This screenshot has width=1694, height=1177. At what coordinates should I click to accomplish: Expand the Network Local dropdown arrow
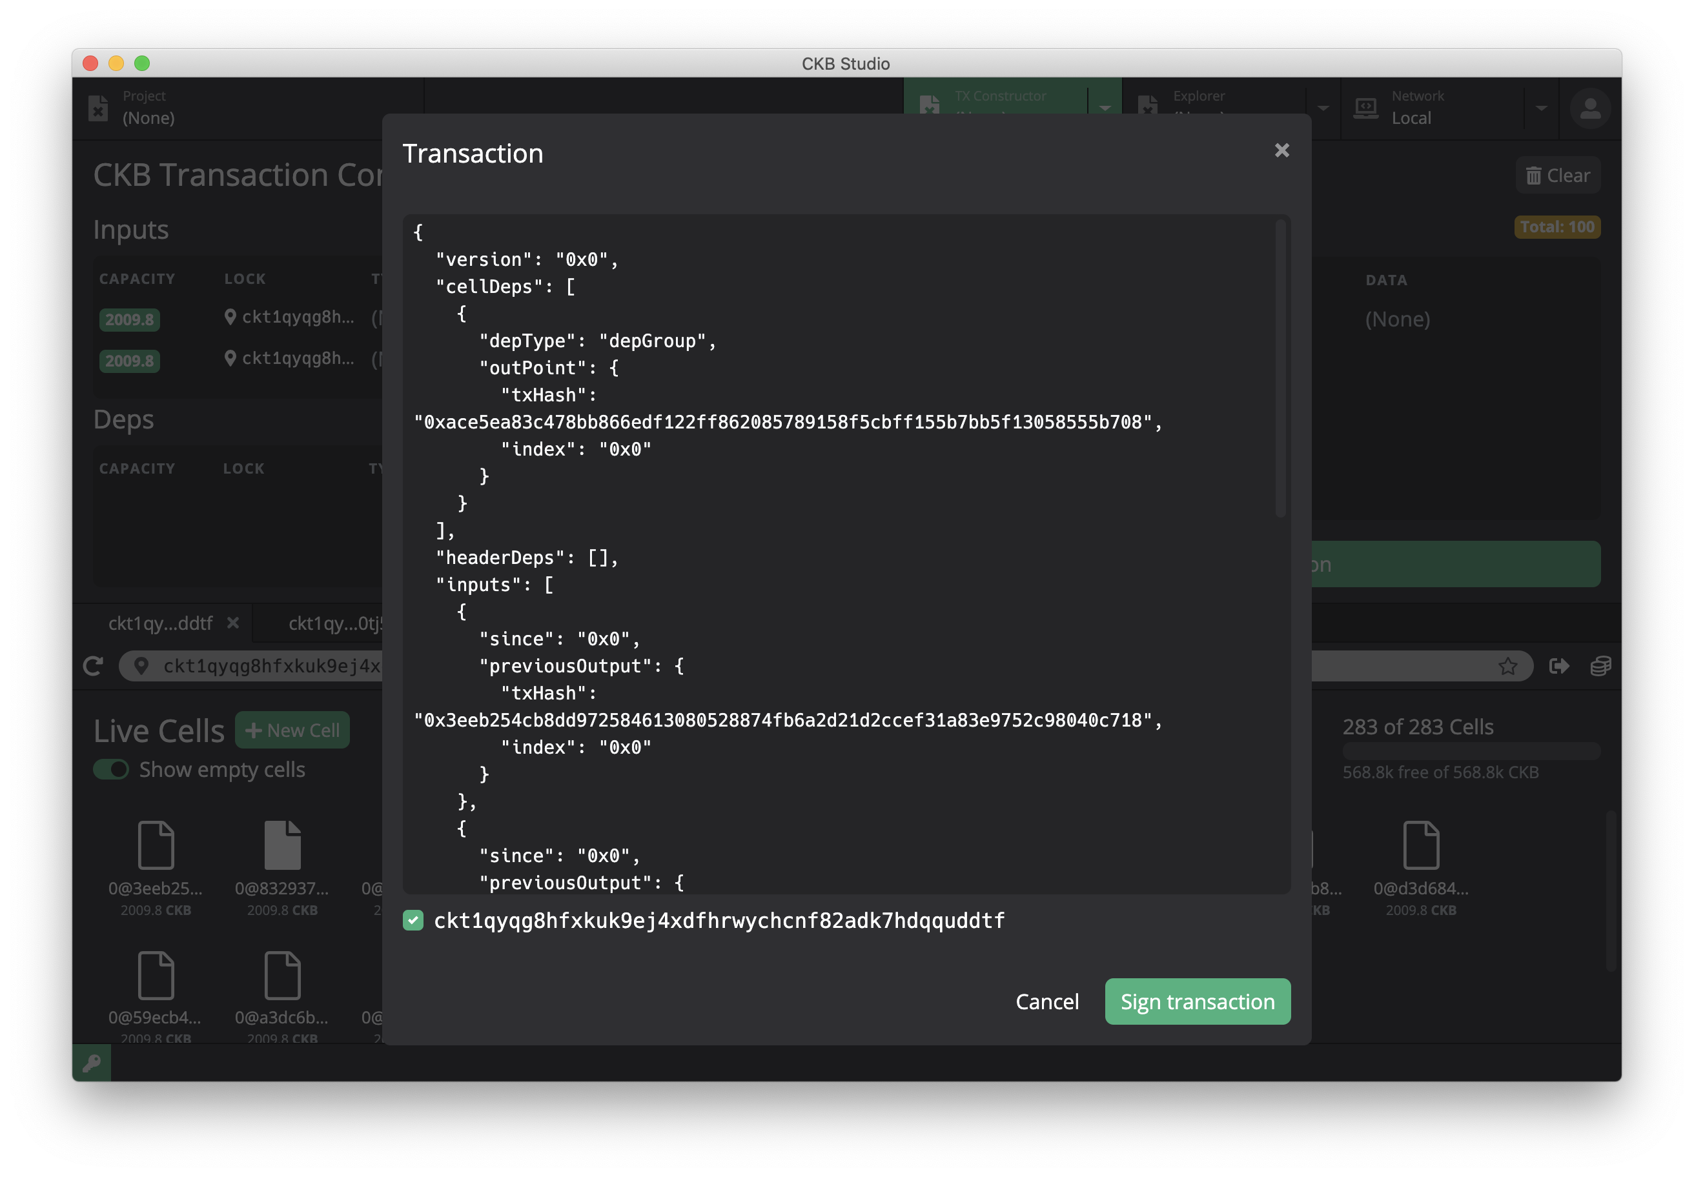[1541, 108]
